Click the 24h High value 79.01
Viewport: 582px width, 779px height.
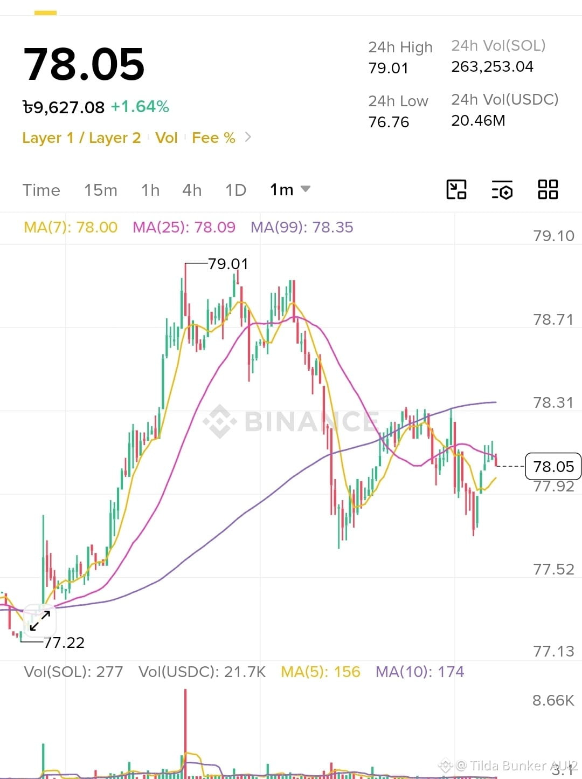point(388,69)
